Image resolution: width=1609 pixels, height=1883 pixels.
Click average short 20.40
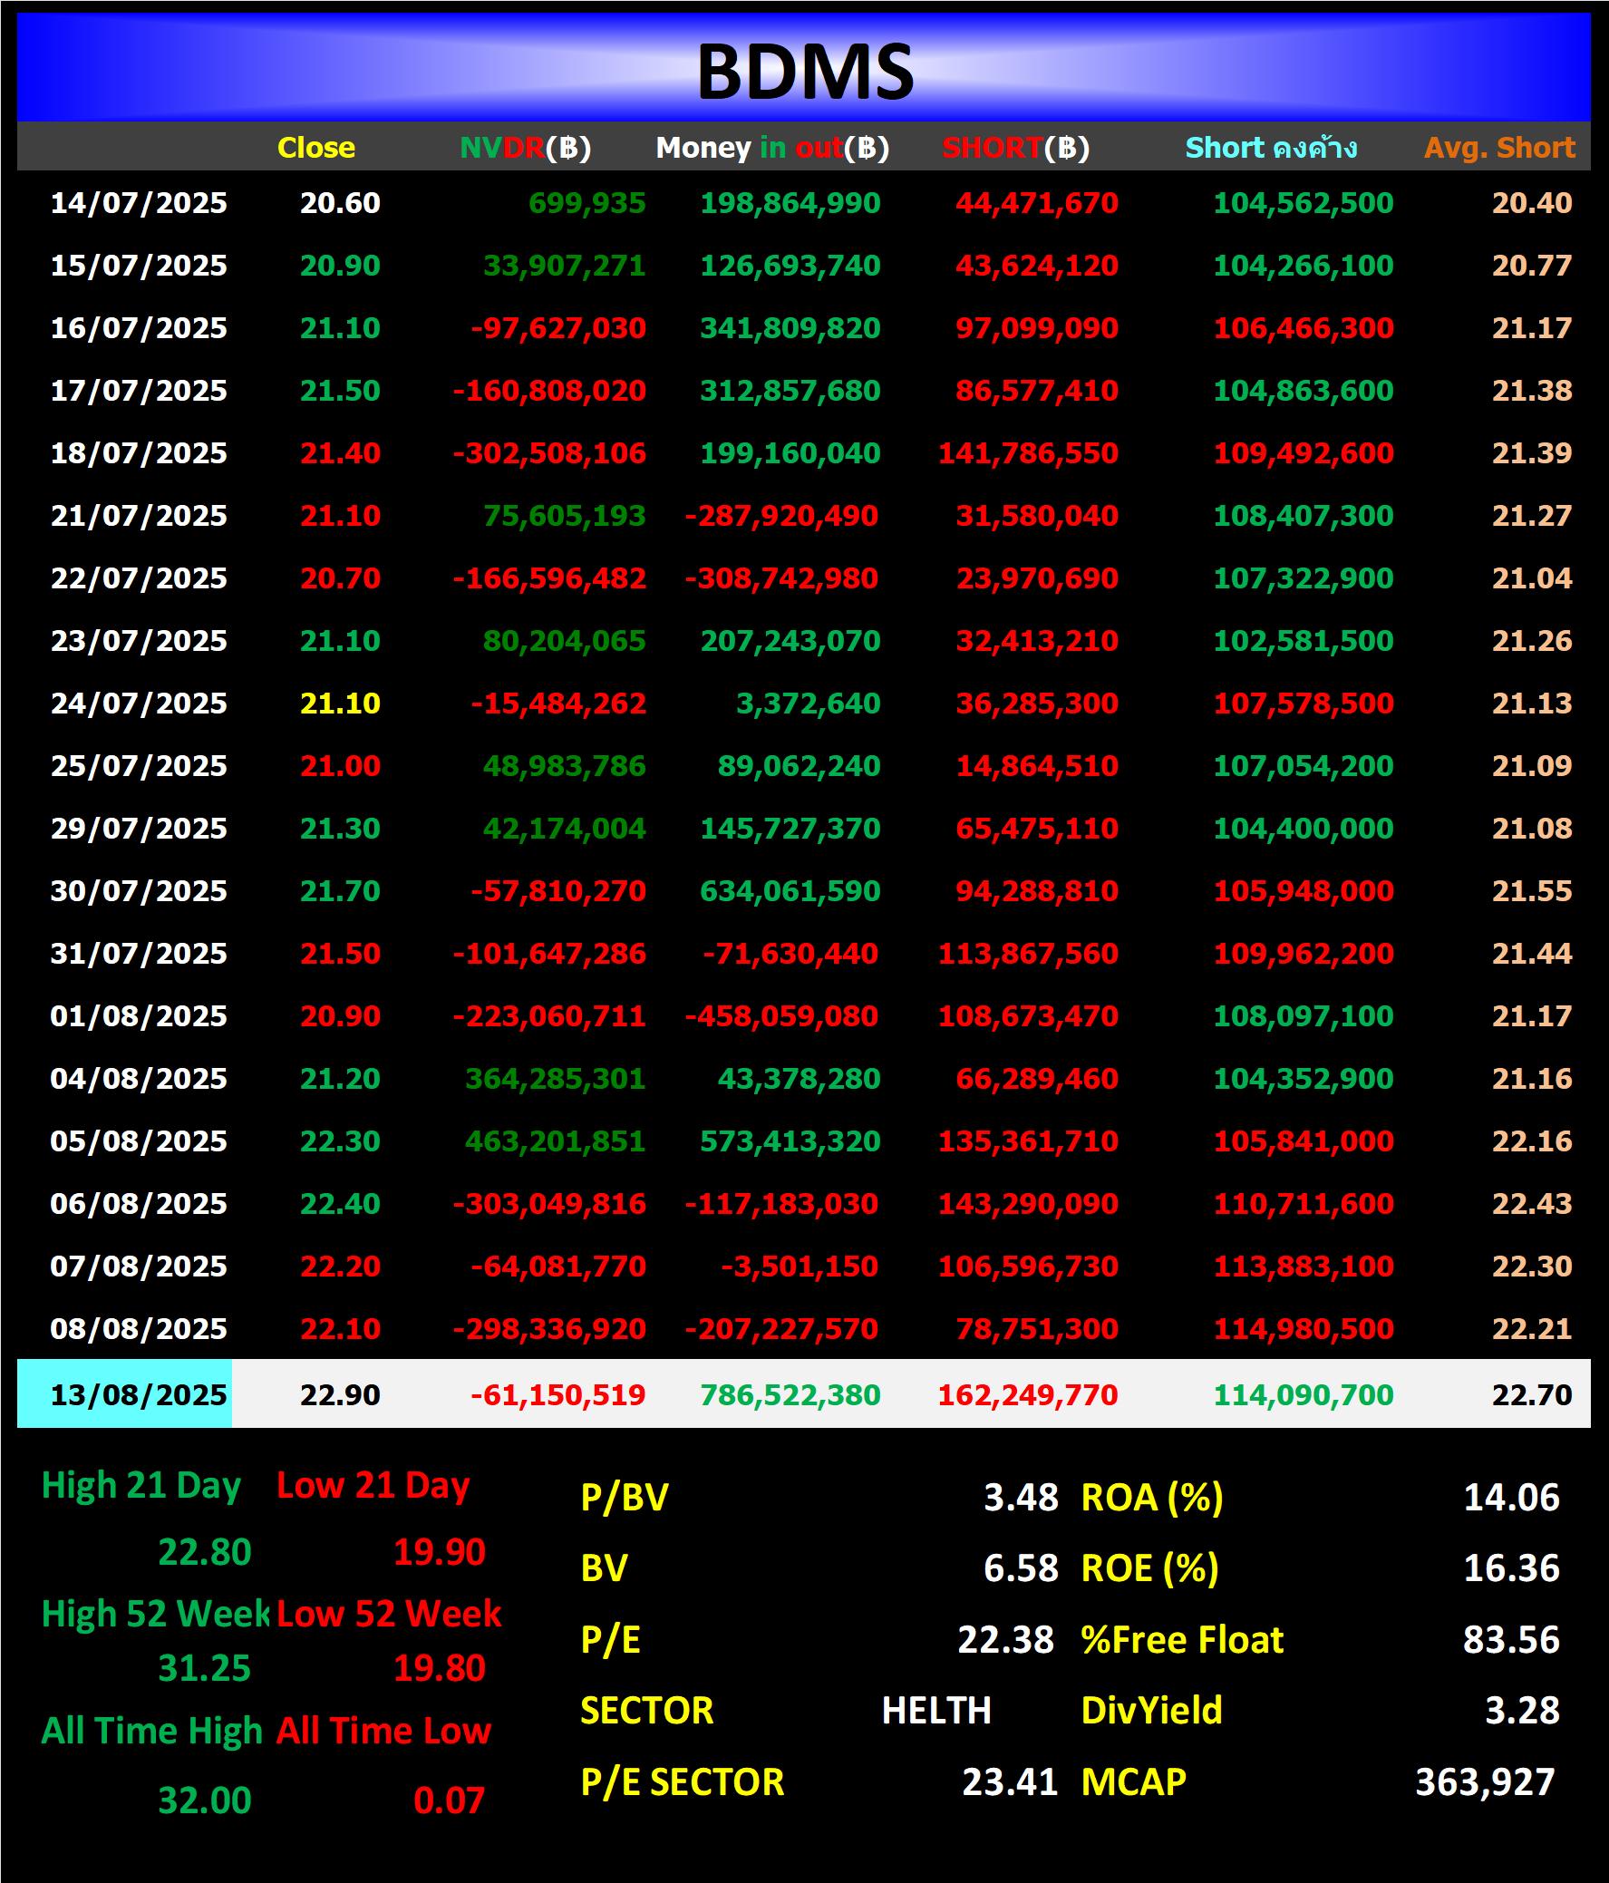point(1532,203)
